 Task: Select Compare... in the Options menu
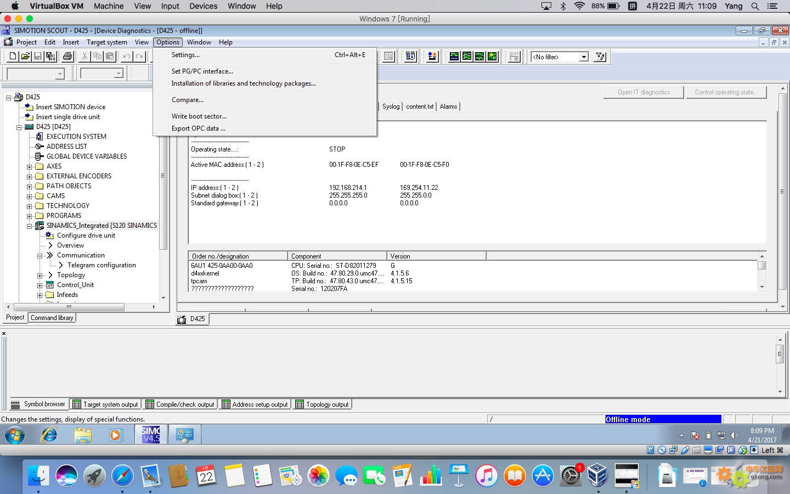point(265,100)
